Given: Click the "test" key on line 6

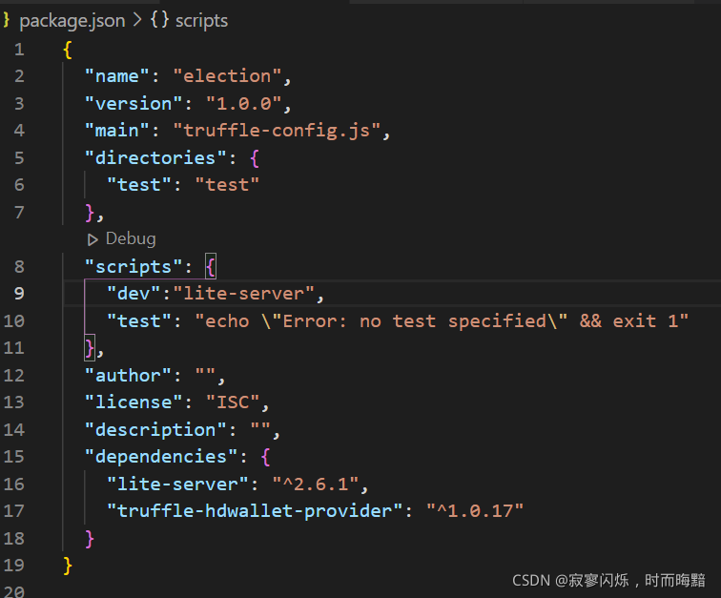Looking at the screenshot, I should click(139, 185).
